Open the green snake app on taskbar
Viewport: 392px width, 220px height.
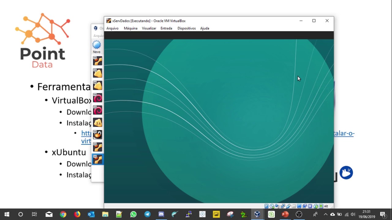(243, 214)
